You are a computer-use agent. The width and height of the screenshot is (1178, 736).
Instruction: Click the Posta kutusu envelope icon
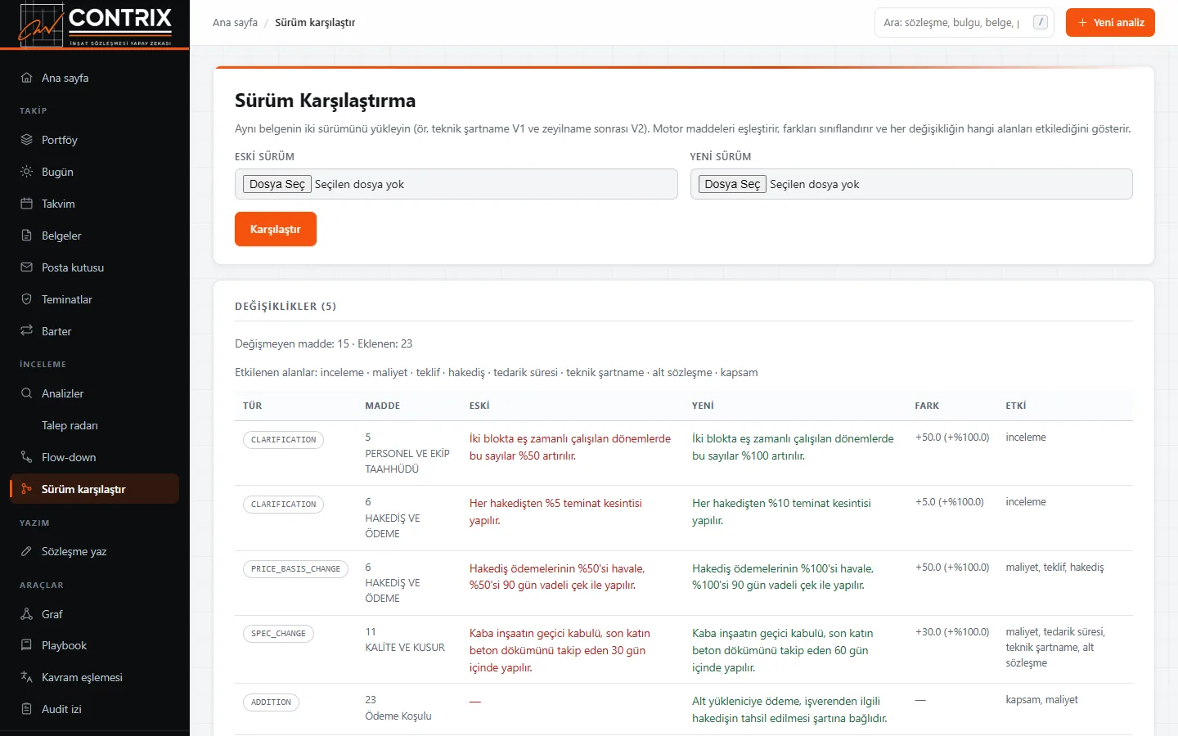26,267
